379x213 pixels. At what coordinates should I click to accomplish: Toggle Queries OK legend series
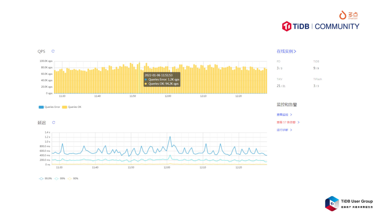pyautogui.click(x=72, y=107)
